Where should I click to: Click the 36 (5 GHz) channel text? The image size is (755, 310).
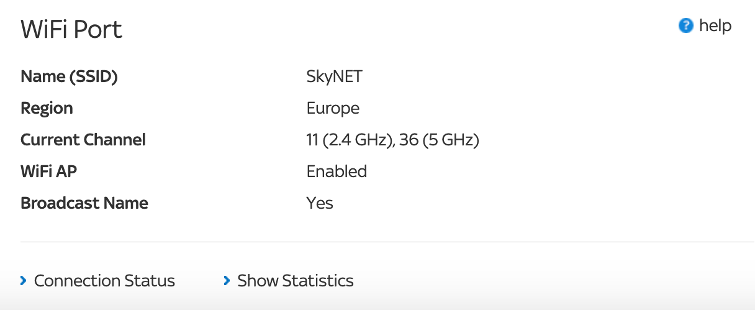(439, 140)
